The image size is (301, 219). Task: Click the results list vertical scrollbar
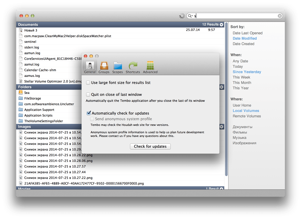click(226, 99)
